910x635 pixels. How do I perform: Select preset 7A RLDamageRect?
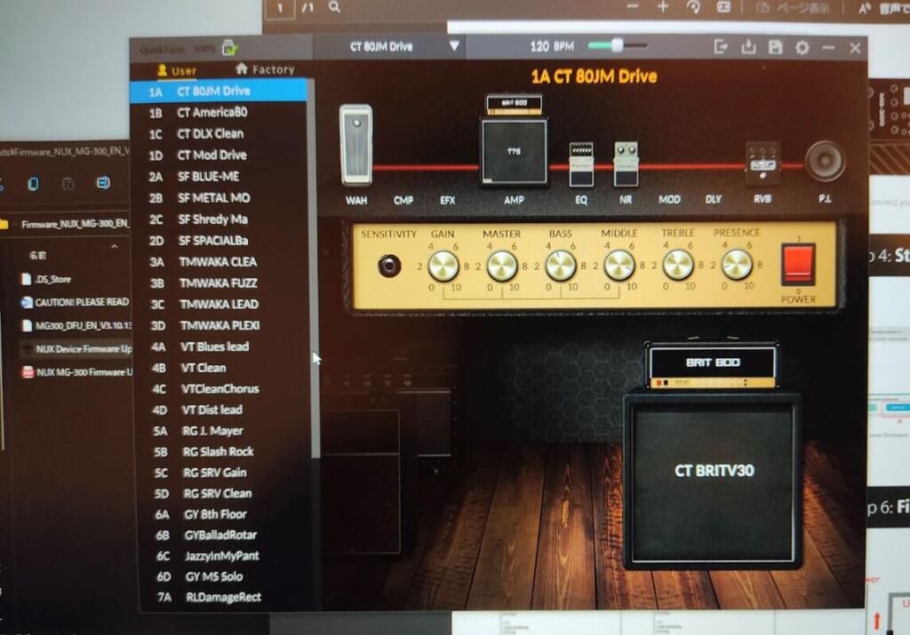point(226,598)
